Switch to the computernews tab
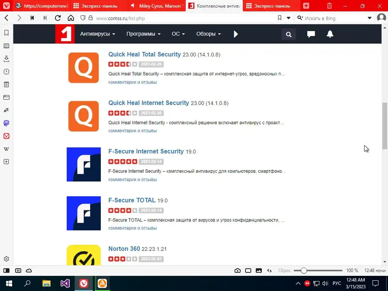The width and height of the screenshot is (388, 291). click(x=42, y=6)
